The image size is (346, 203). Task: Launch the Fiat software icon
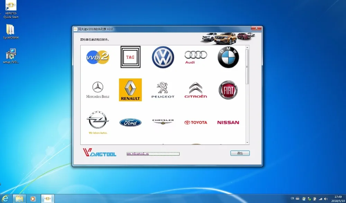(x=228, y=90)
